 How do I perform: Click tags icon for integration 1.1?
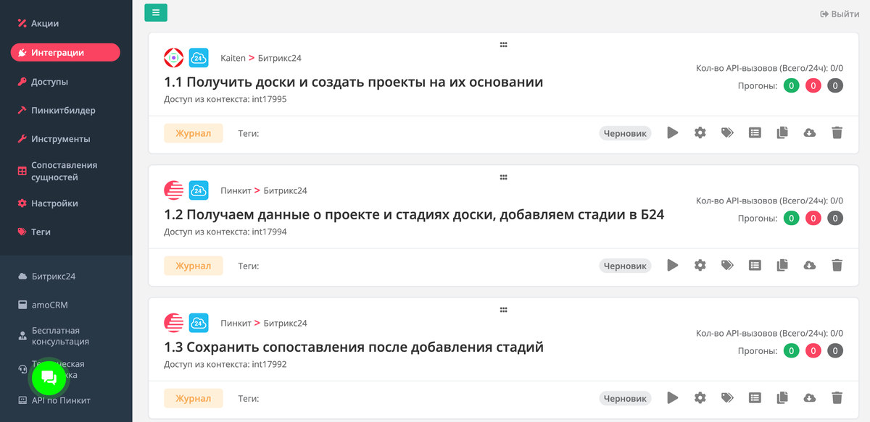pyautogui.click(x=727, y=132)
